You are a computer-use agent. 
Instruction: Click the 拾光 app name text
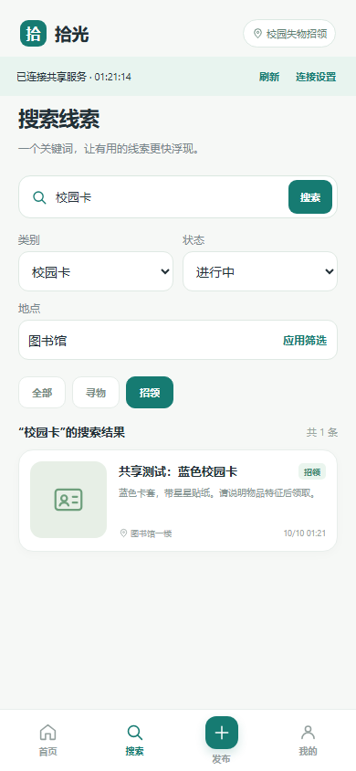[72, 35]
